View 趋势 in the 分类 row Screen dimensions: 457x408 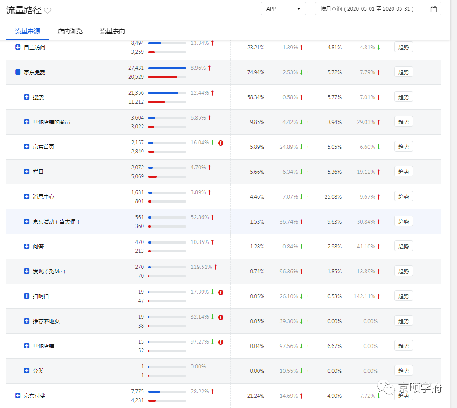point(403,371)
